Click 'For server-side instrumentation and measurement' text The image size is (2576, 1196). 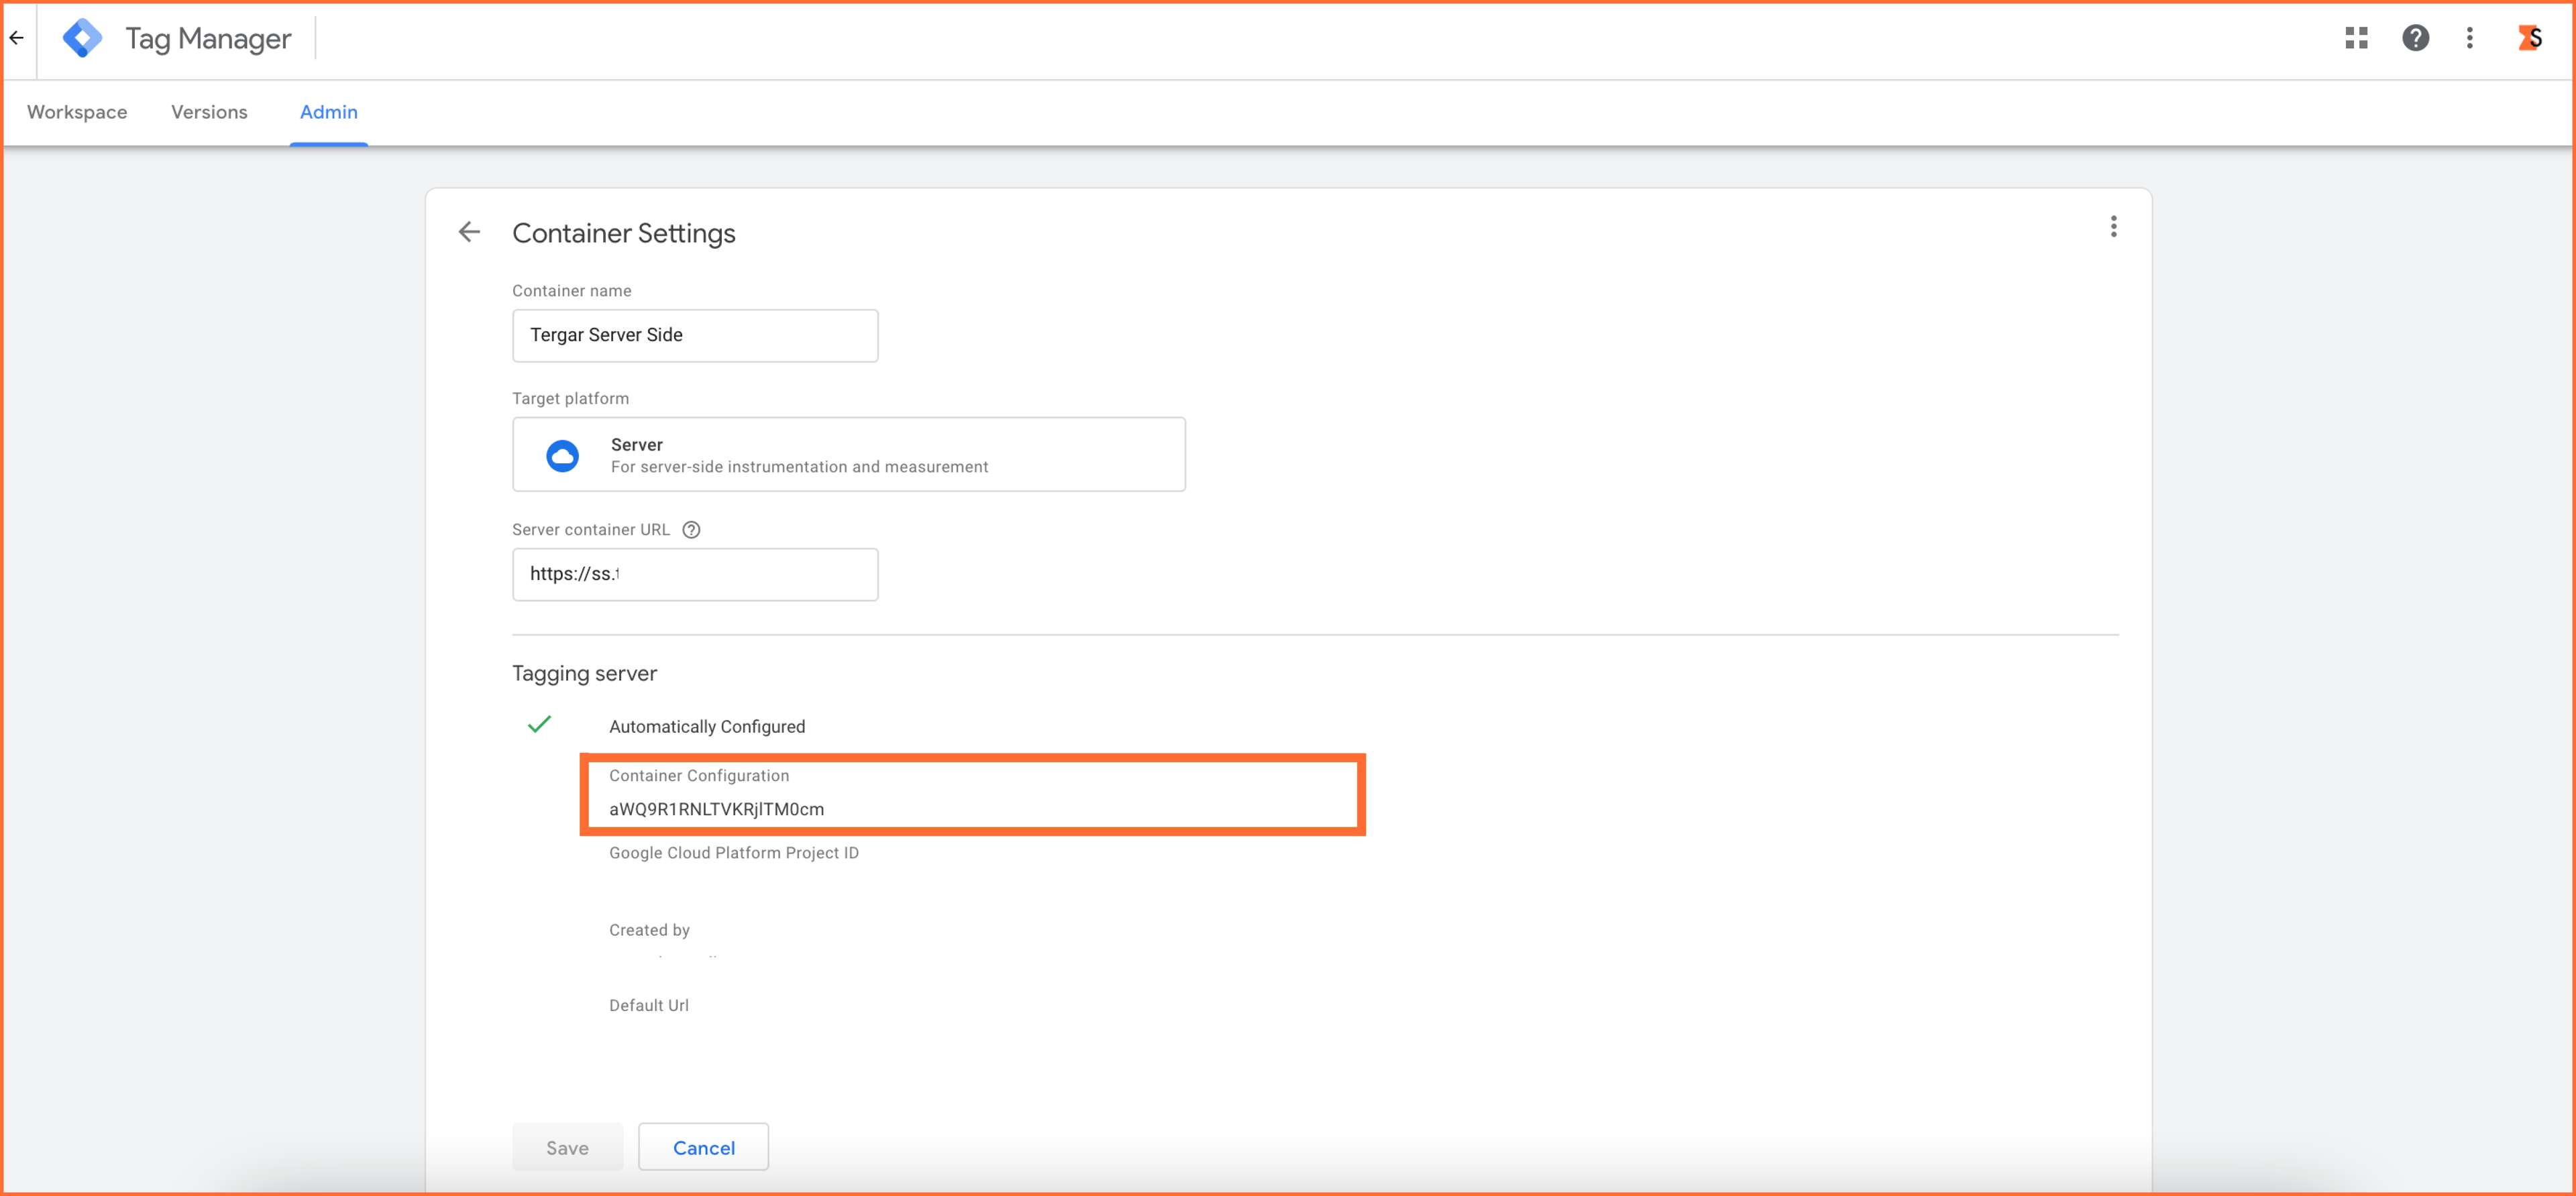click(x=799, y=467)
